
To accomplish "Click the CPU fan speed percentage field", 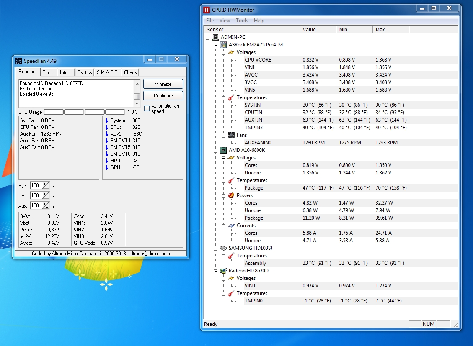I will click(36, 195).
